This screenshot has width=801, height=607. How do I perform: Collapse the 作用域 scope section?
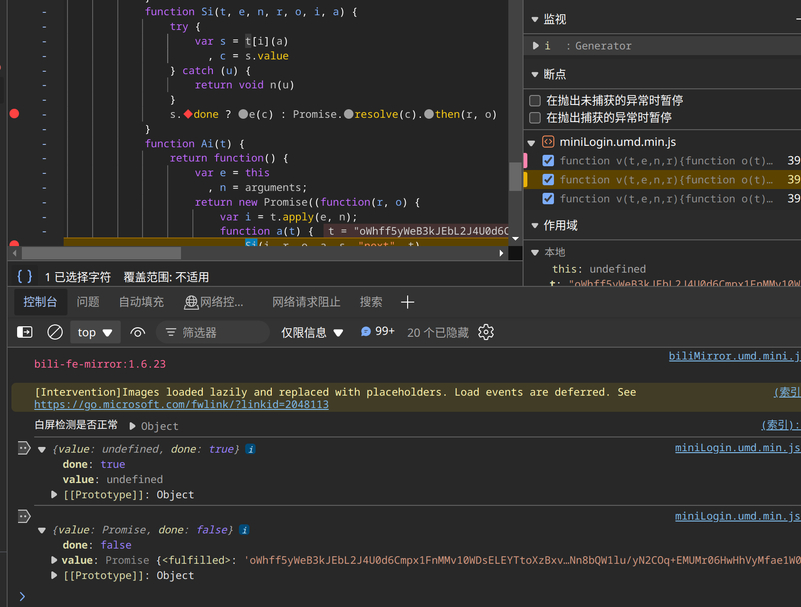(535, 226)
